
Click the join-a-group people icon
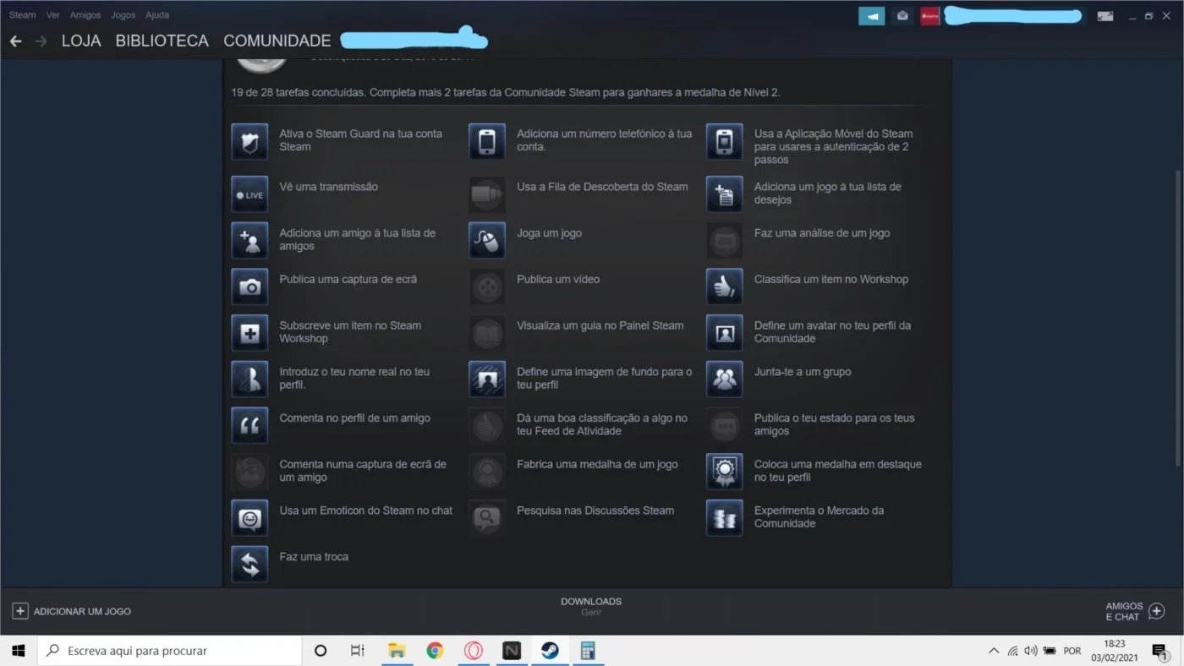point(725,379)
